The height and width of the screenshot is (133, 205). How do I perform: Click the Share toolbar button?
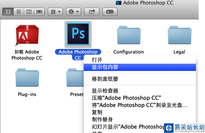tap(92, 12)
